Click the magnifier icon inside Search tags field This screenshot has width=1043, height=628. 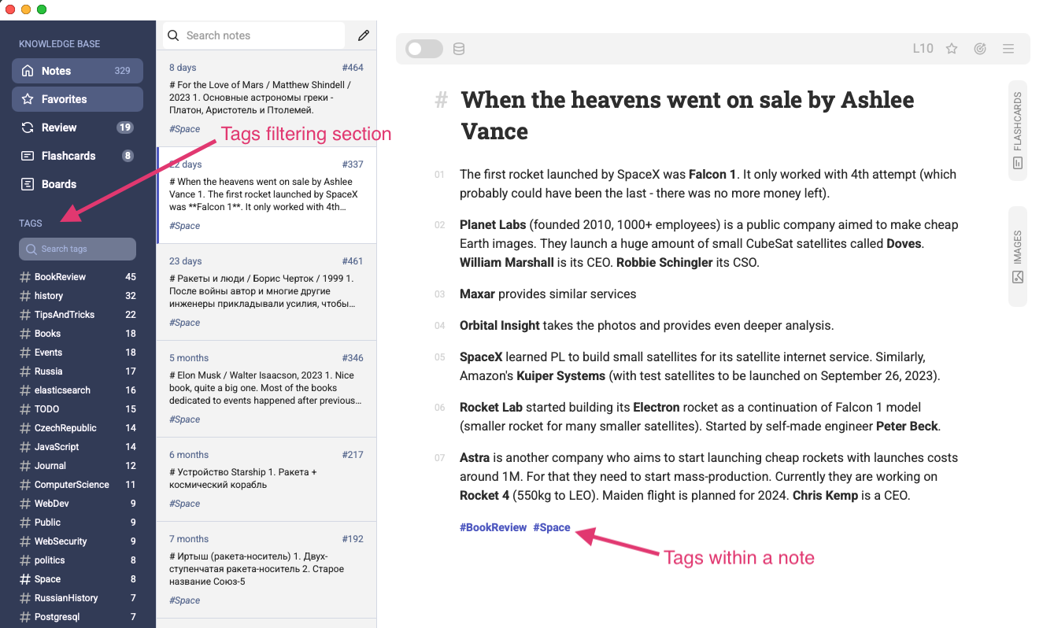[x=31, y=249]
